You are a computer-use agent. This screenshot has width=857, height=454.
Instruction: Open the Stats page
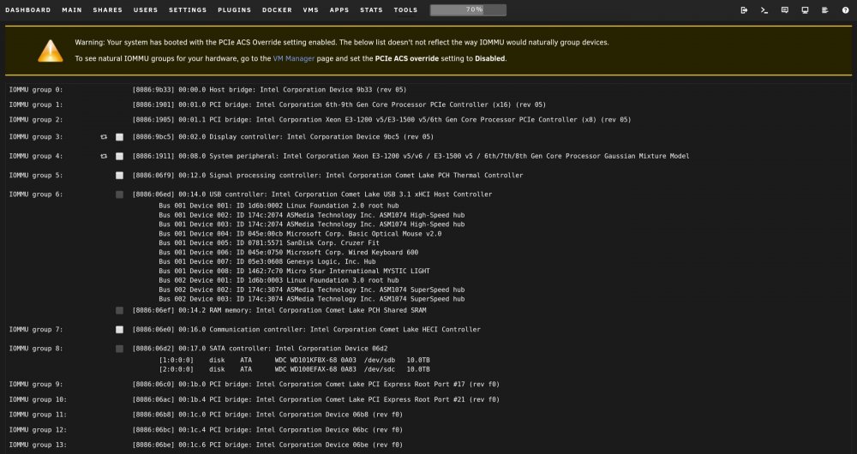pos(372,9)
